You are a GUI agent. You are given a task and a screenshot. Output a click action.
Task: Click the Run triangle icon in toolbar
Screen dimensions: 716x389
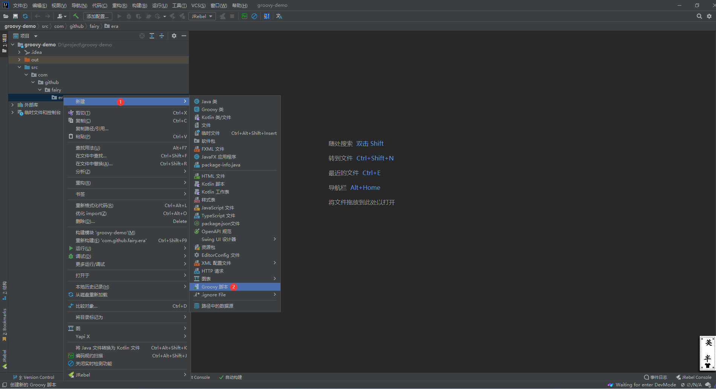[x=119, y=16]
